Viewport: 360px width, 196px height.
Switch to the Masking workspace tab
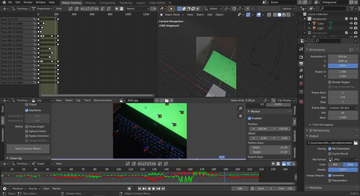pyautogui.click(x=90, y=3)
